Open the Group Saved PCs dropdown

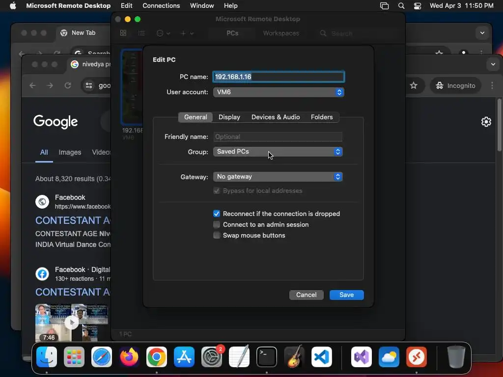click(x=278, y=152)
